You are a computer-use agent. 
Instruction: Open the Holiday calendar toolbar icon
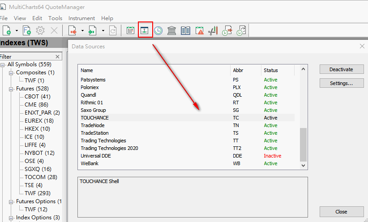coord(130,30)
